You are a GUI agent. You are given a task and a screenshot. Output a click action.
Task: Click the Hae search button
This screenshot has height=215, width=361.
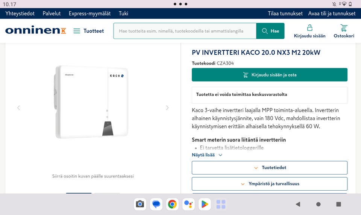[x=270, y=31]
